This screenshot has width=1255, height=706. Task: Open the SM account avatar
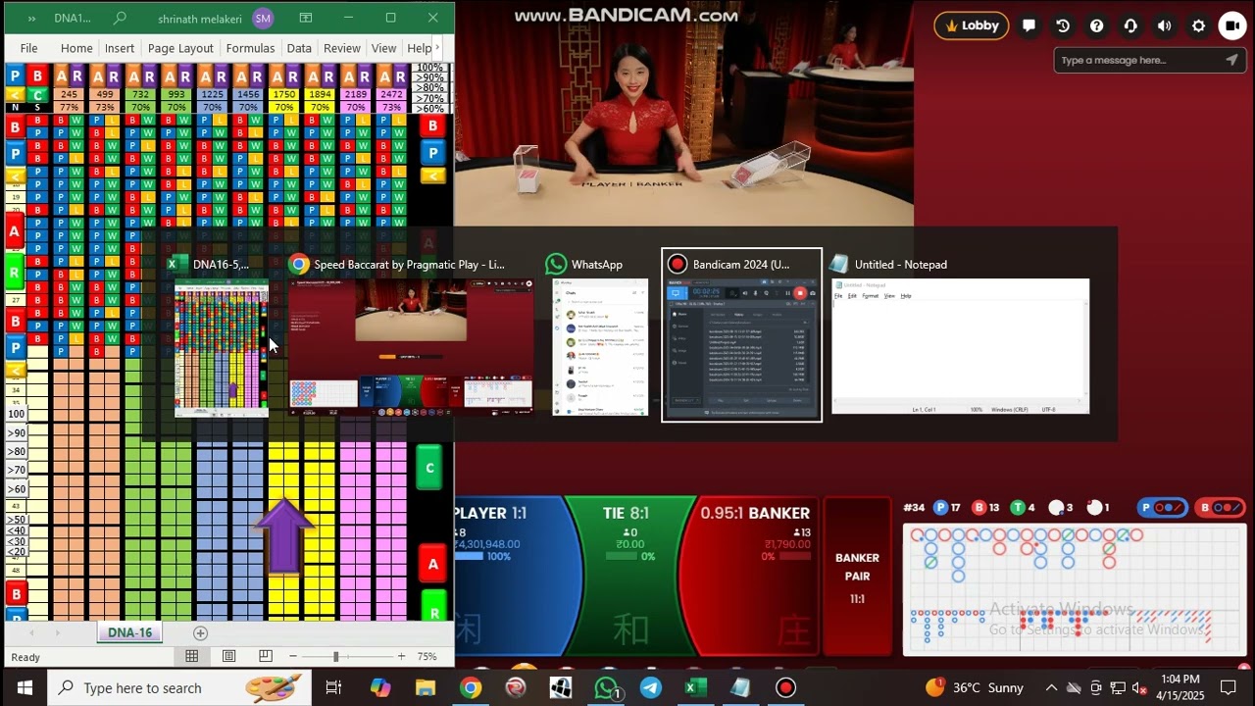click(263, 18)
